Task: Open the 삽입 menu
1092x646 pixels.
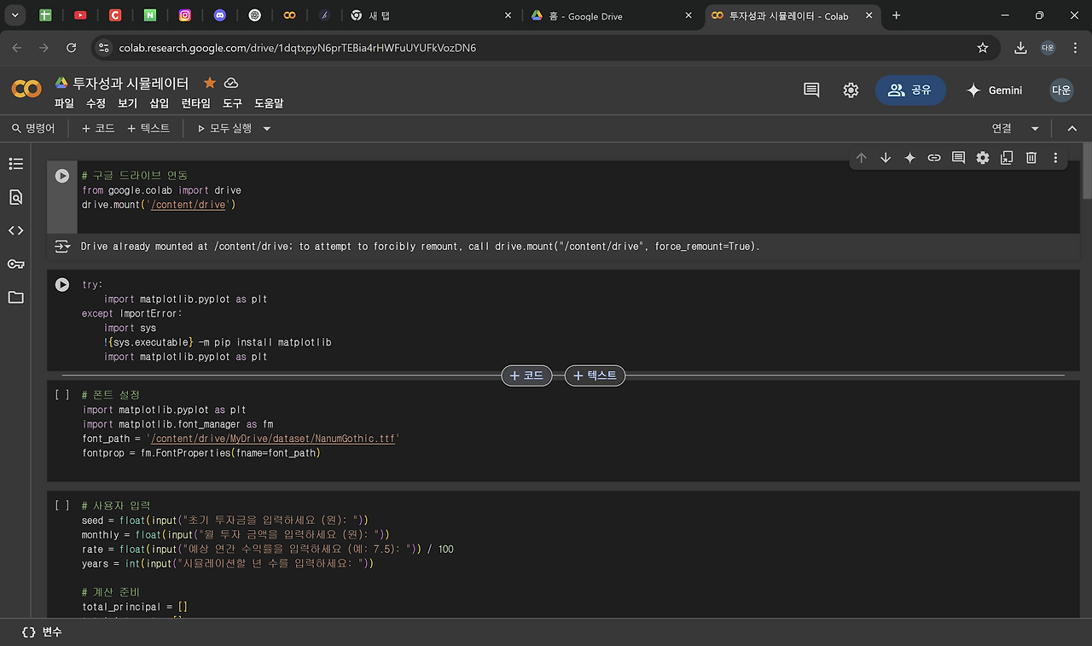Action: pyautogui.click(x=160, y=103)
